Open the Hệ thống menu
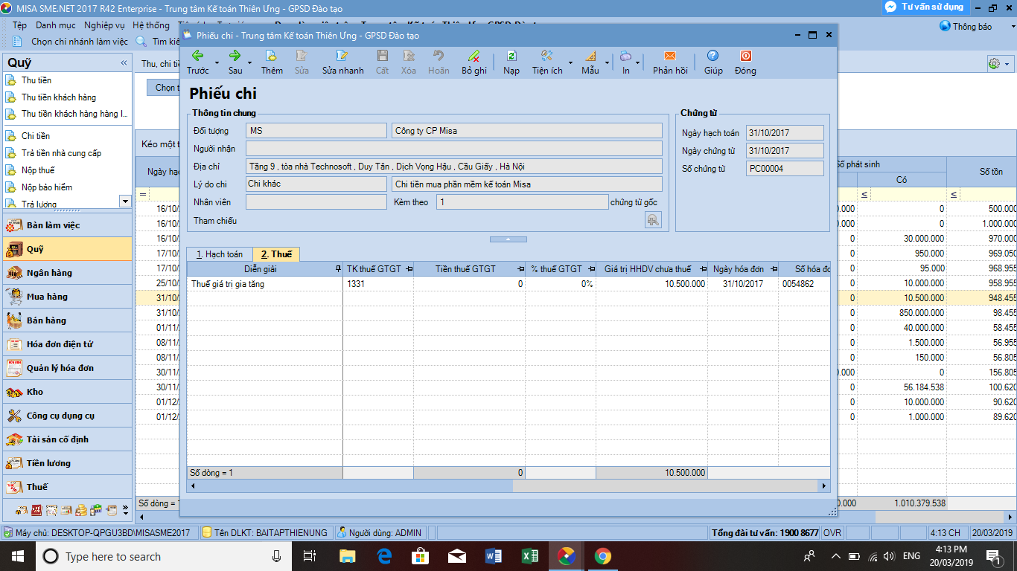 (x=151, y=25)
